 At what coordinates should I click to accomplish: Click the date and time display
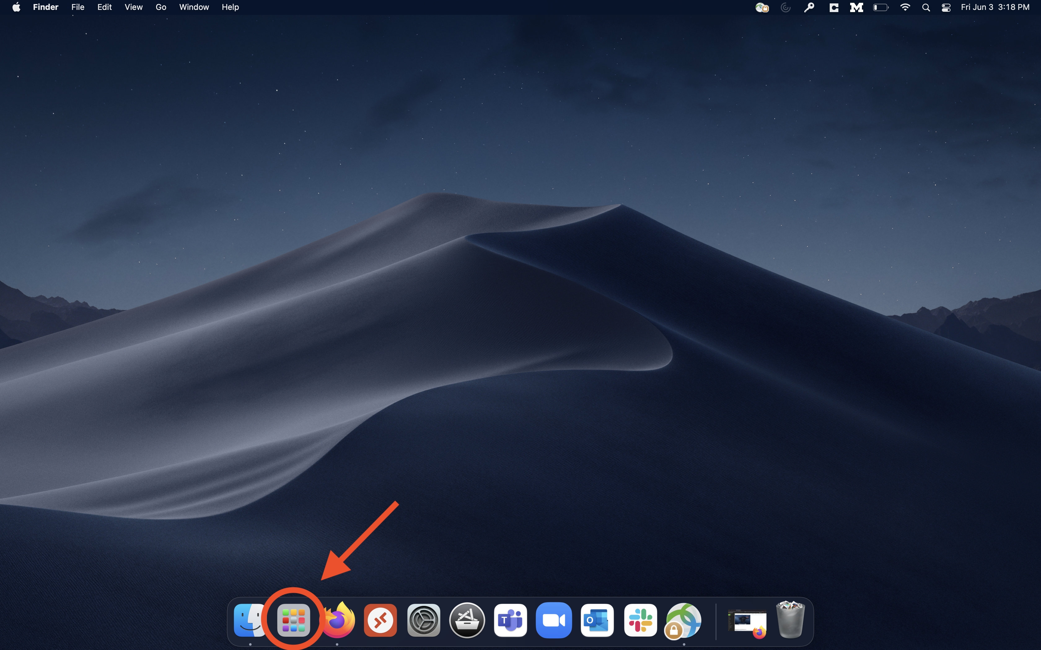coord(995,7)
